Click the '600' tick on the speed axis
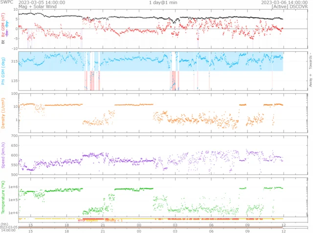The image size is (313, 233). [x=15, y=155]
